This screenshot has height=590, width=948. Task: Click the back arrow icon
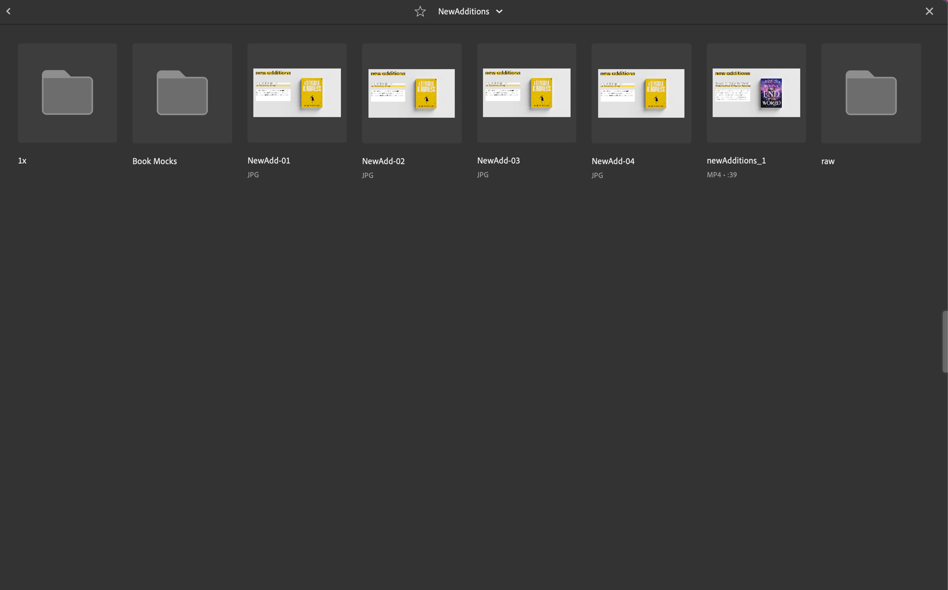[x=9, y=11]
